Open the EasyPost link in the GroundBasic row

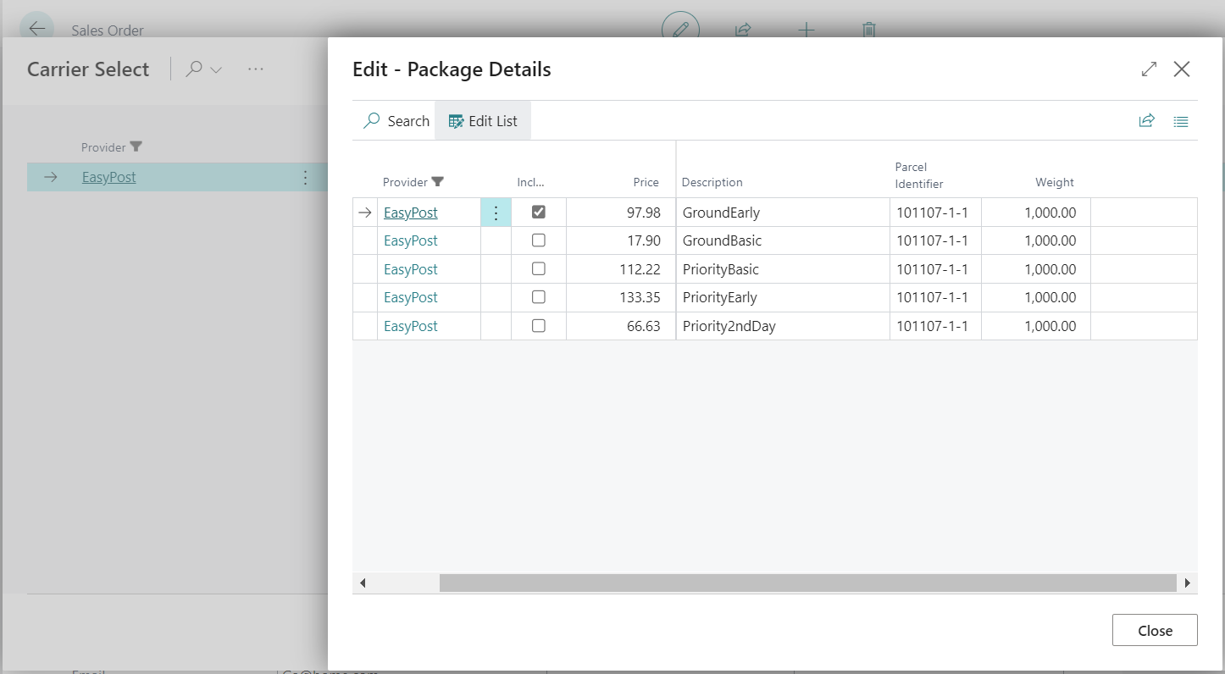pos(411,240)
